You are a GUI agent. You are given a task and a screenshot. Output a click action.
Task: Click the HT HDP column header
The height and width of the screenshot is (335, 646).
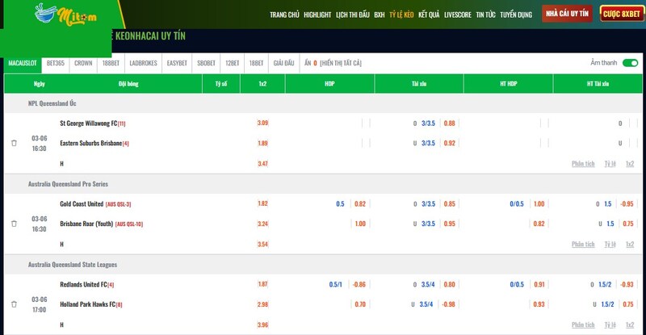[x=509, y=84]
